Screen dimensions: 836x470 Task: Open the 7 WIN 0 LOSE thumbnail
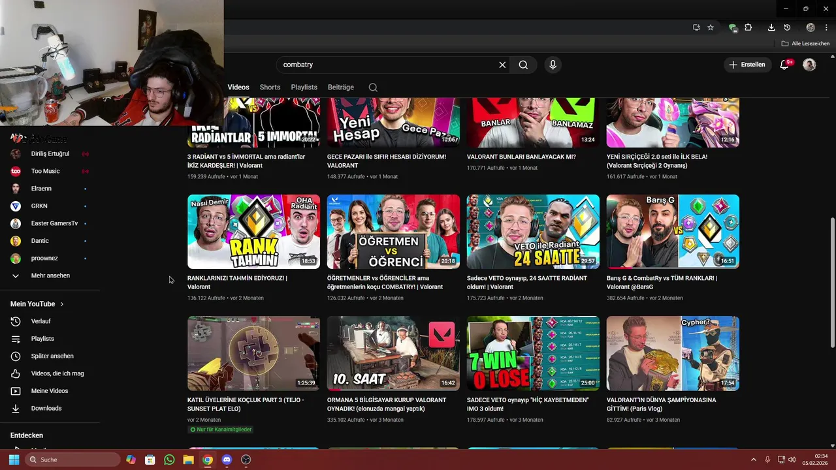[x=533, y=353]
